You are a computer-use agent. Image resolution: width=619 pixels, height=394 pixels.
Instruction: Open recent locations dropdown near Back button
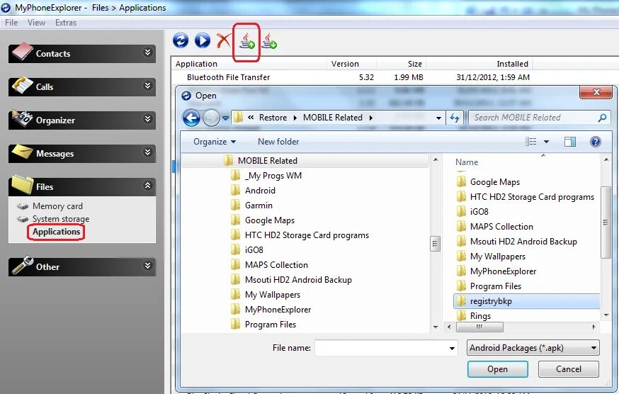tap(225, 118)
